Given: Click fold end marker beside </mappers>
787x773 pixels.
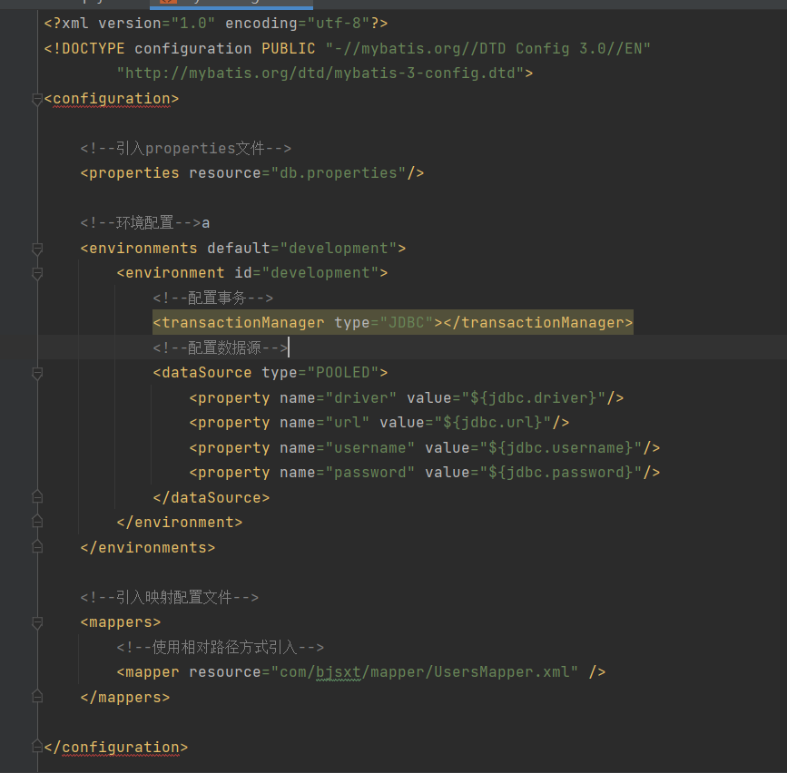Looking at the screenshot, I should coord(36,697).
